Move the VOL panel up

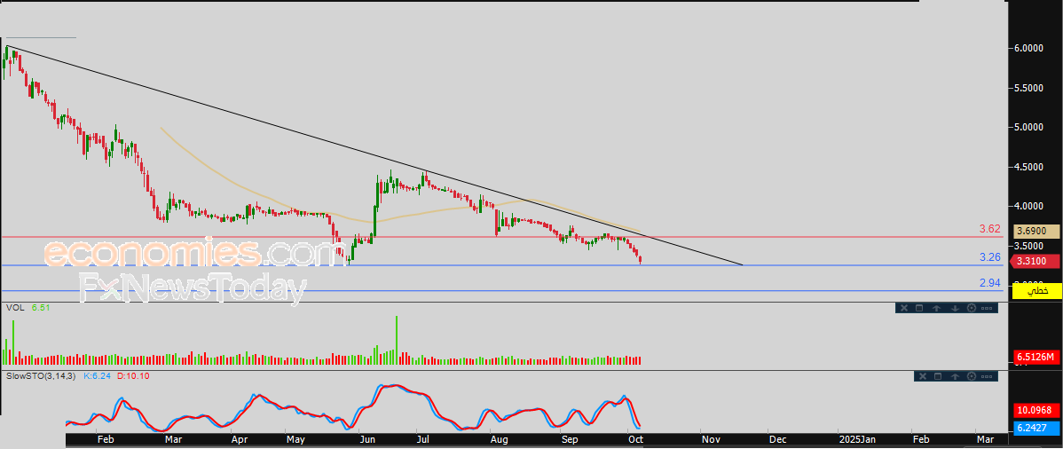pos(936,308)
